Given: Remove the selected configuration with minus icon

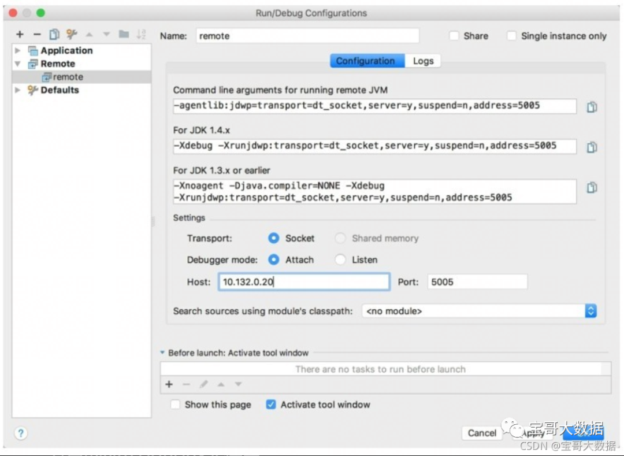Looking at the screenshot, I should click(x=37, y=35).
